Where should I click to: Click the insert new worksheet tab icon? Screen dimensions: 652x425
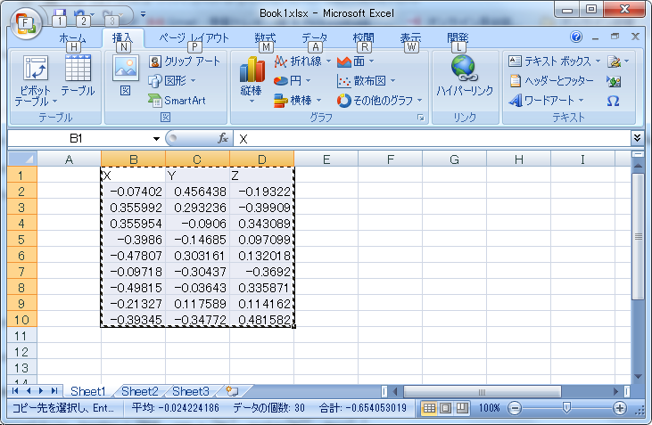click(232, 391)
